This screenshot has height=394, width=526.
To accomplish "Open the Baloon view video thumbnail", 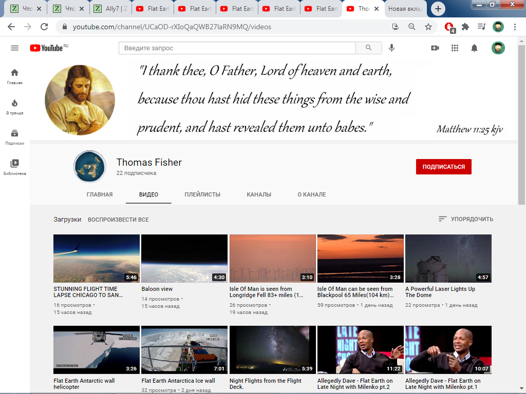I will pos(184,259).
